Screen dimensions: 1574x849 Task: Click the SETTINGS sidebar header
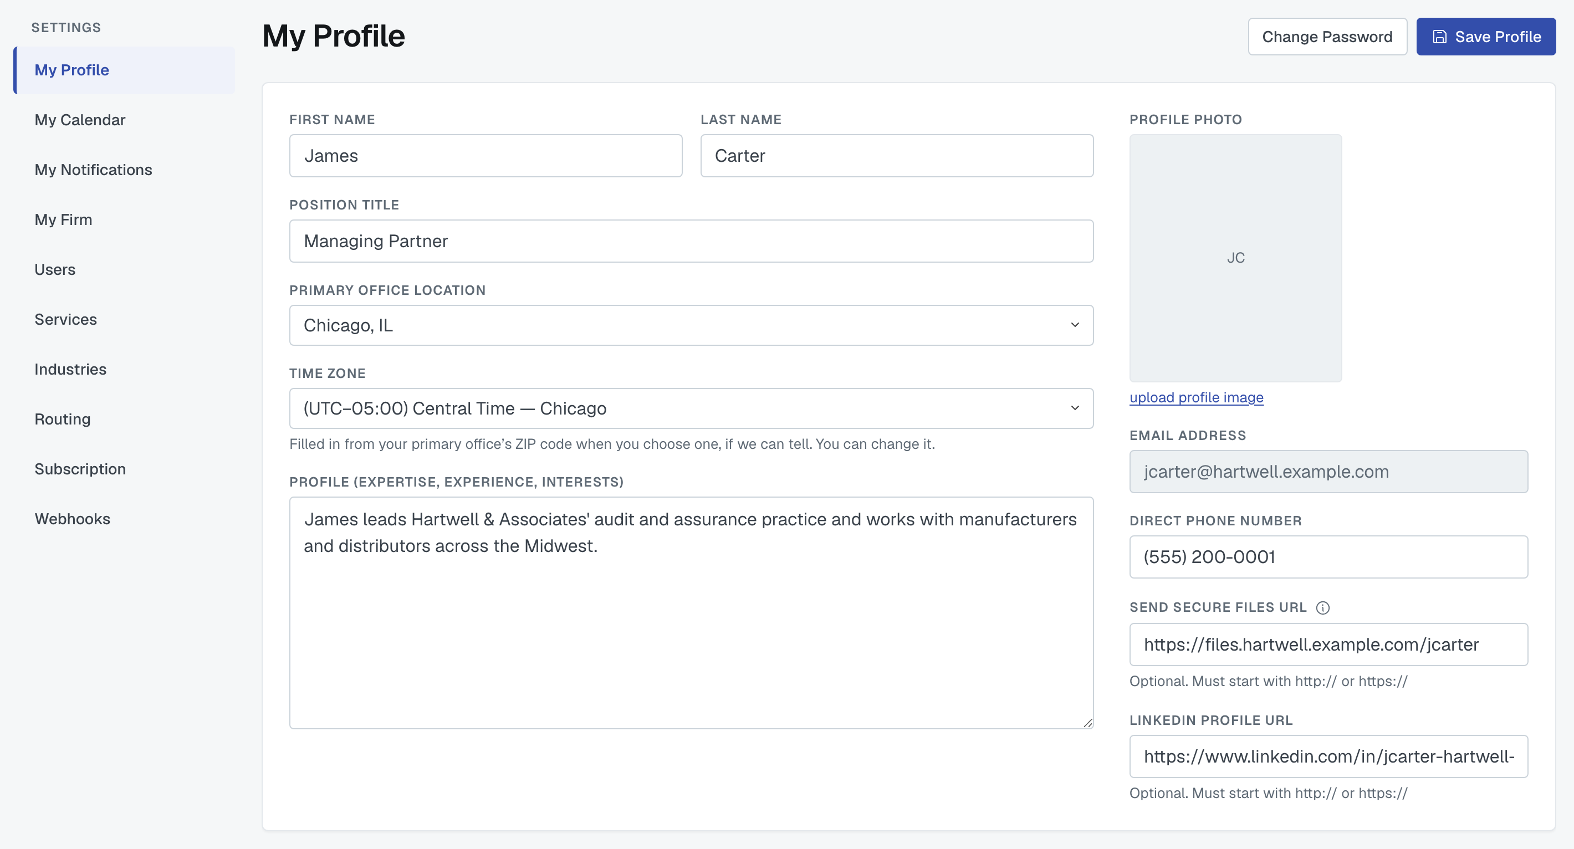click(x=66, y=28)
